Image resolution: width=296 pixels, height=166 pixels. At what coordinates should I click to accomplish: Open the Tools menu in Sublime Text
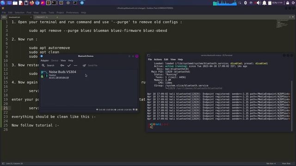click(51, 12)
